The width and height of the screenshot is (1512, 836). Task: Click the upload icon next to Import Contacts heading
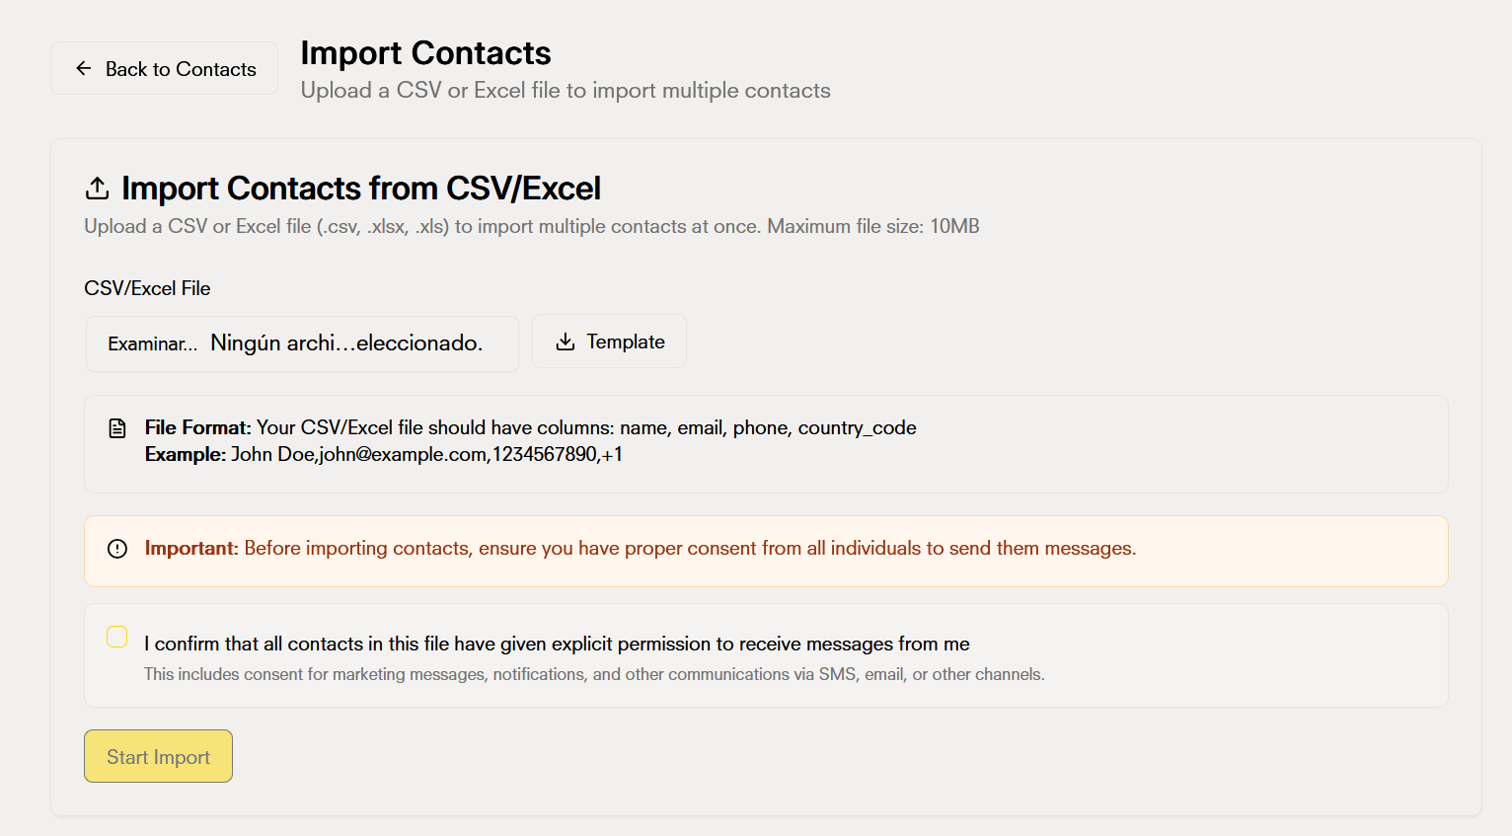[x=96, y=188]
